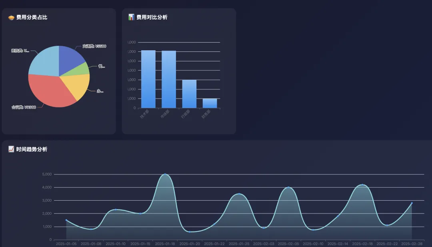Click the 行政部 bar in the bar chart

point(189,94)
